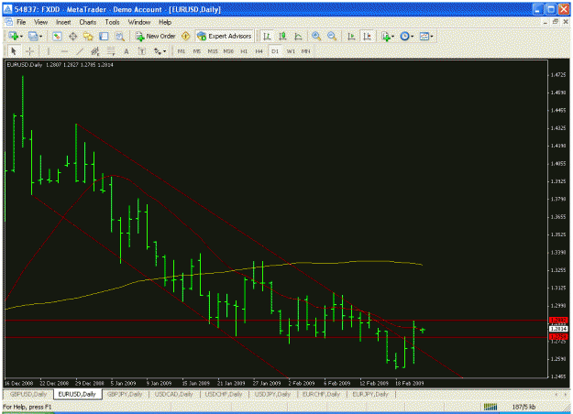Open the Profiles toolbar icon
This screenshot has height=414, width=573.
33,36
